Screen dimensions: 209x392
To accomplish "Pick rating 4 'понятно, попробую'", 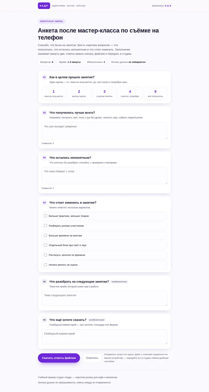I will point(130,93).
